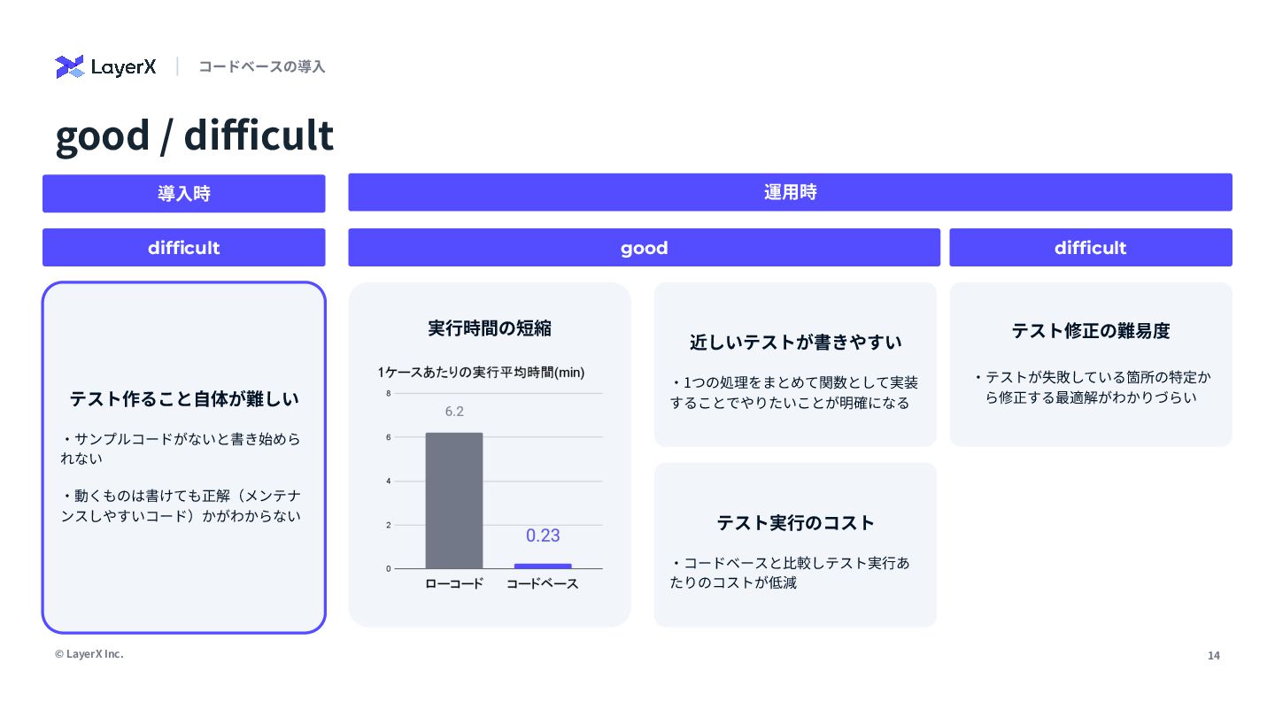Click the page number 14

pos(1214,656)
